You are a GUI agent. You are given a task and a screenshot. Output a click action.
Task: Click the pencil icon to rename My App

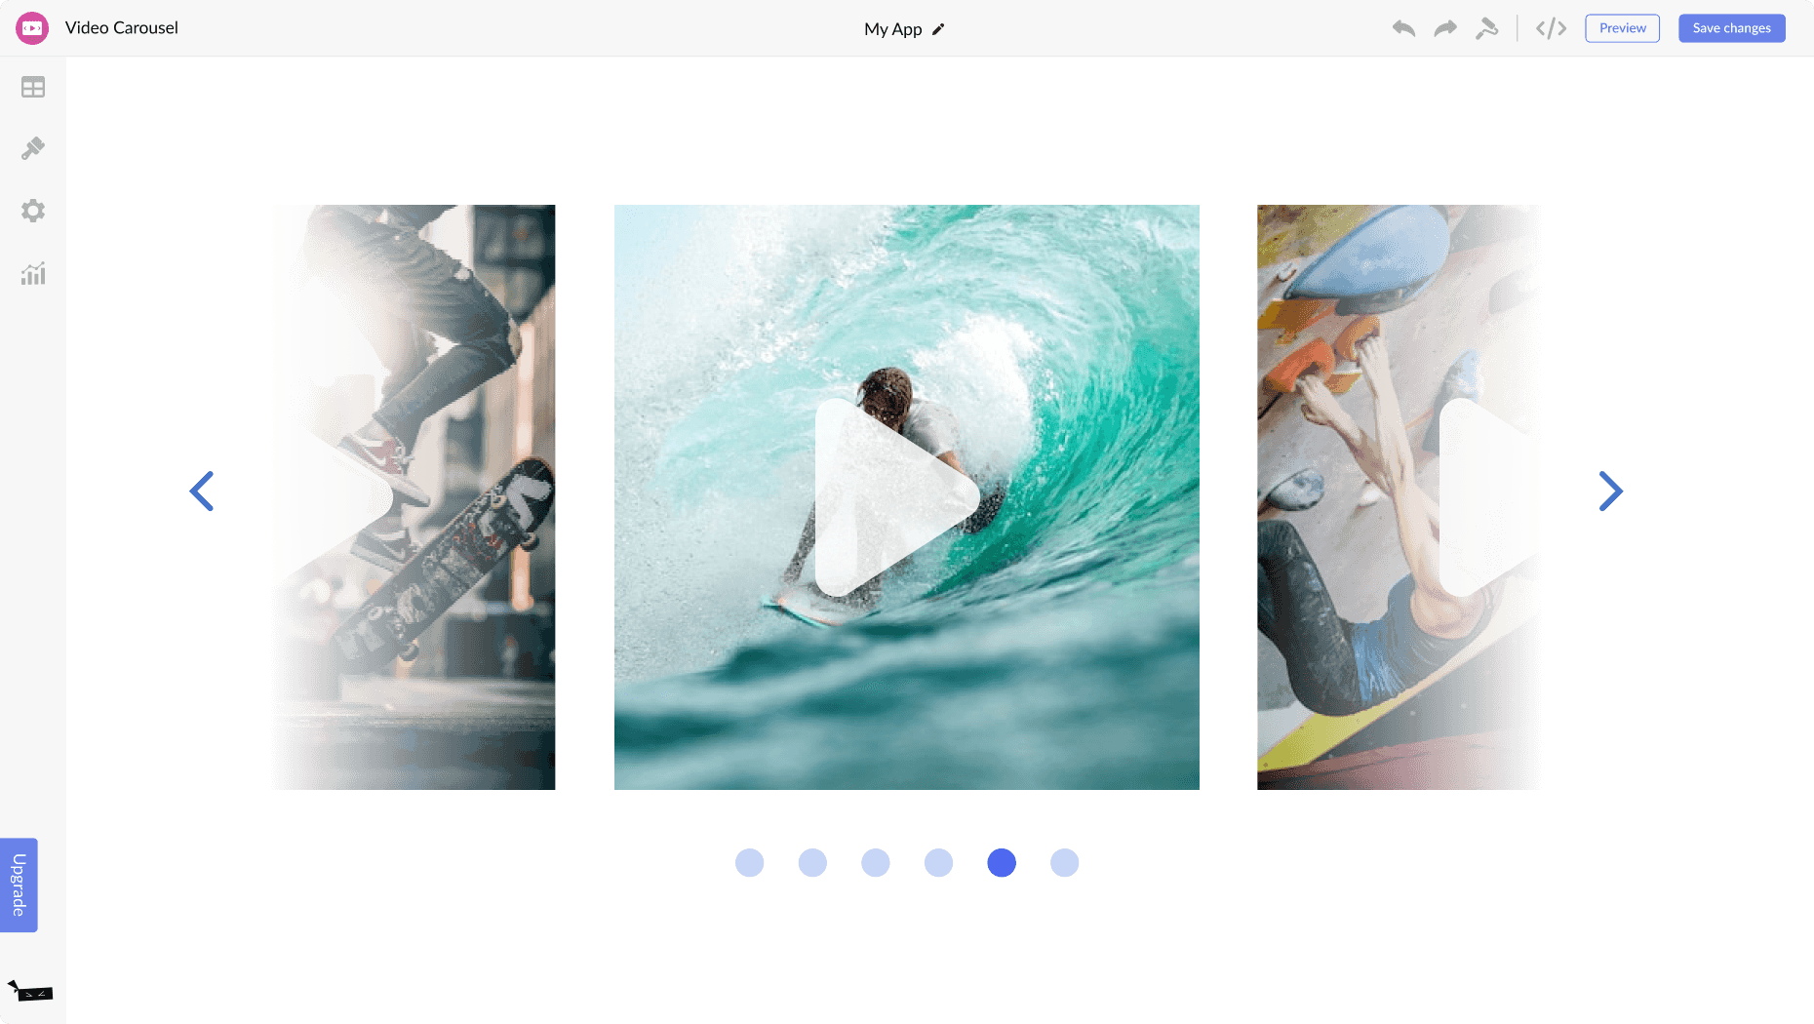coord(938,29)
